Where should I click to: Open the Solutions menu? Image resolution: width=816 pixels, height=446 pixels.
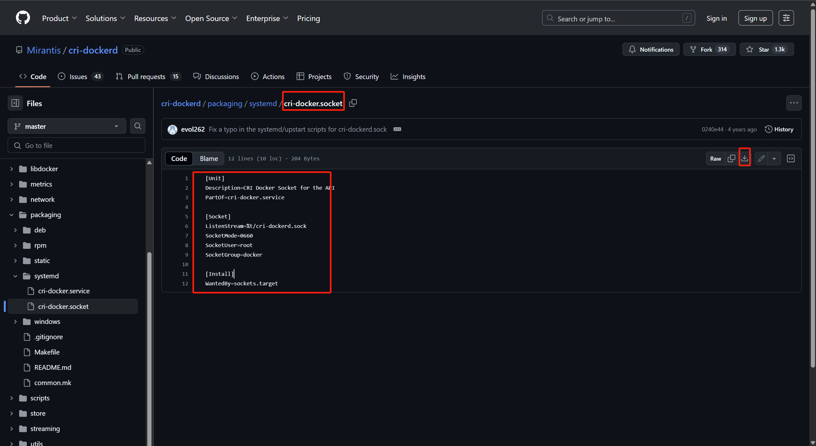[105, 18]
